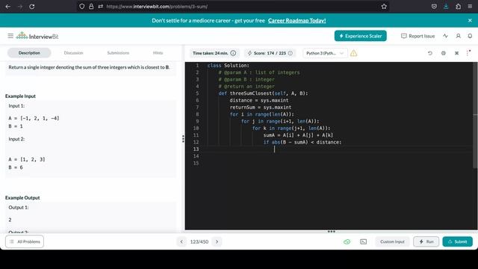478x269 pixels.
Task: Click the console expander dots below editor
Action: [x=332, y=232]
